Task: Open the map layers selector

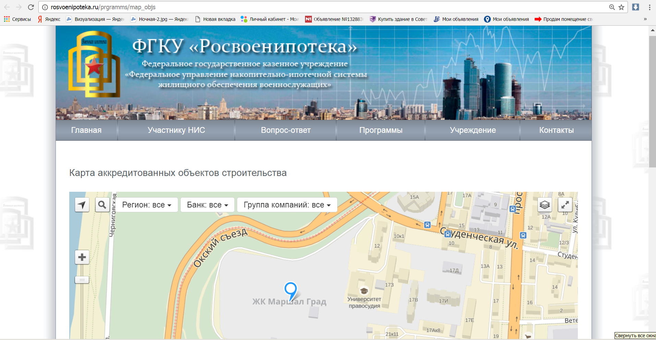Action: coord(545,205)
